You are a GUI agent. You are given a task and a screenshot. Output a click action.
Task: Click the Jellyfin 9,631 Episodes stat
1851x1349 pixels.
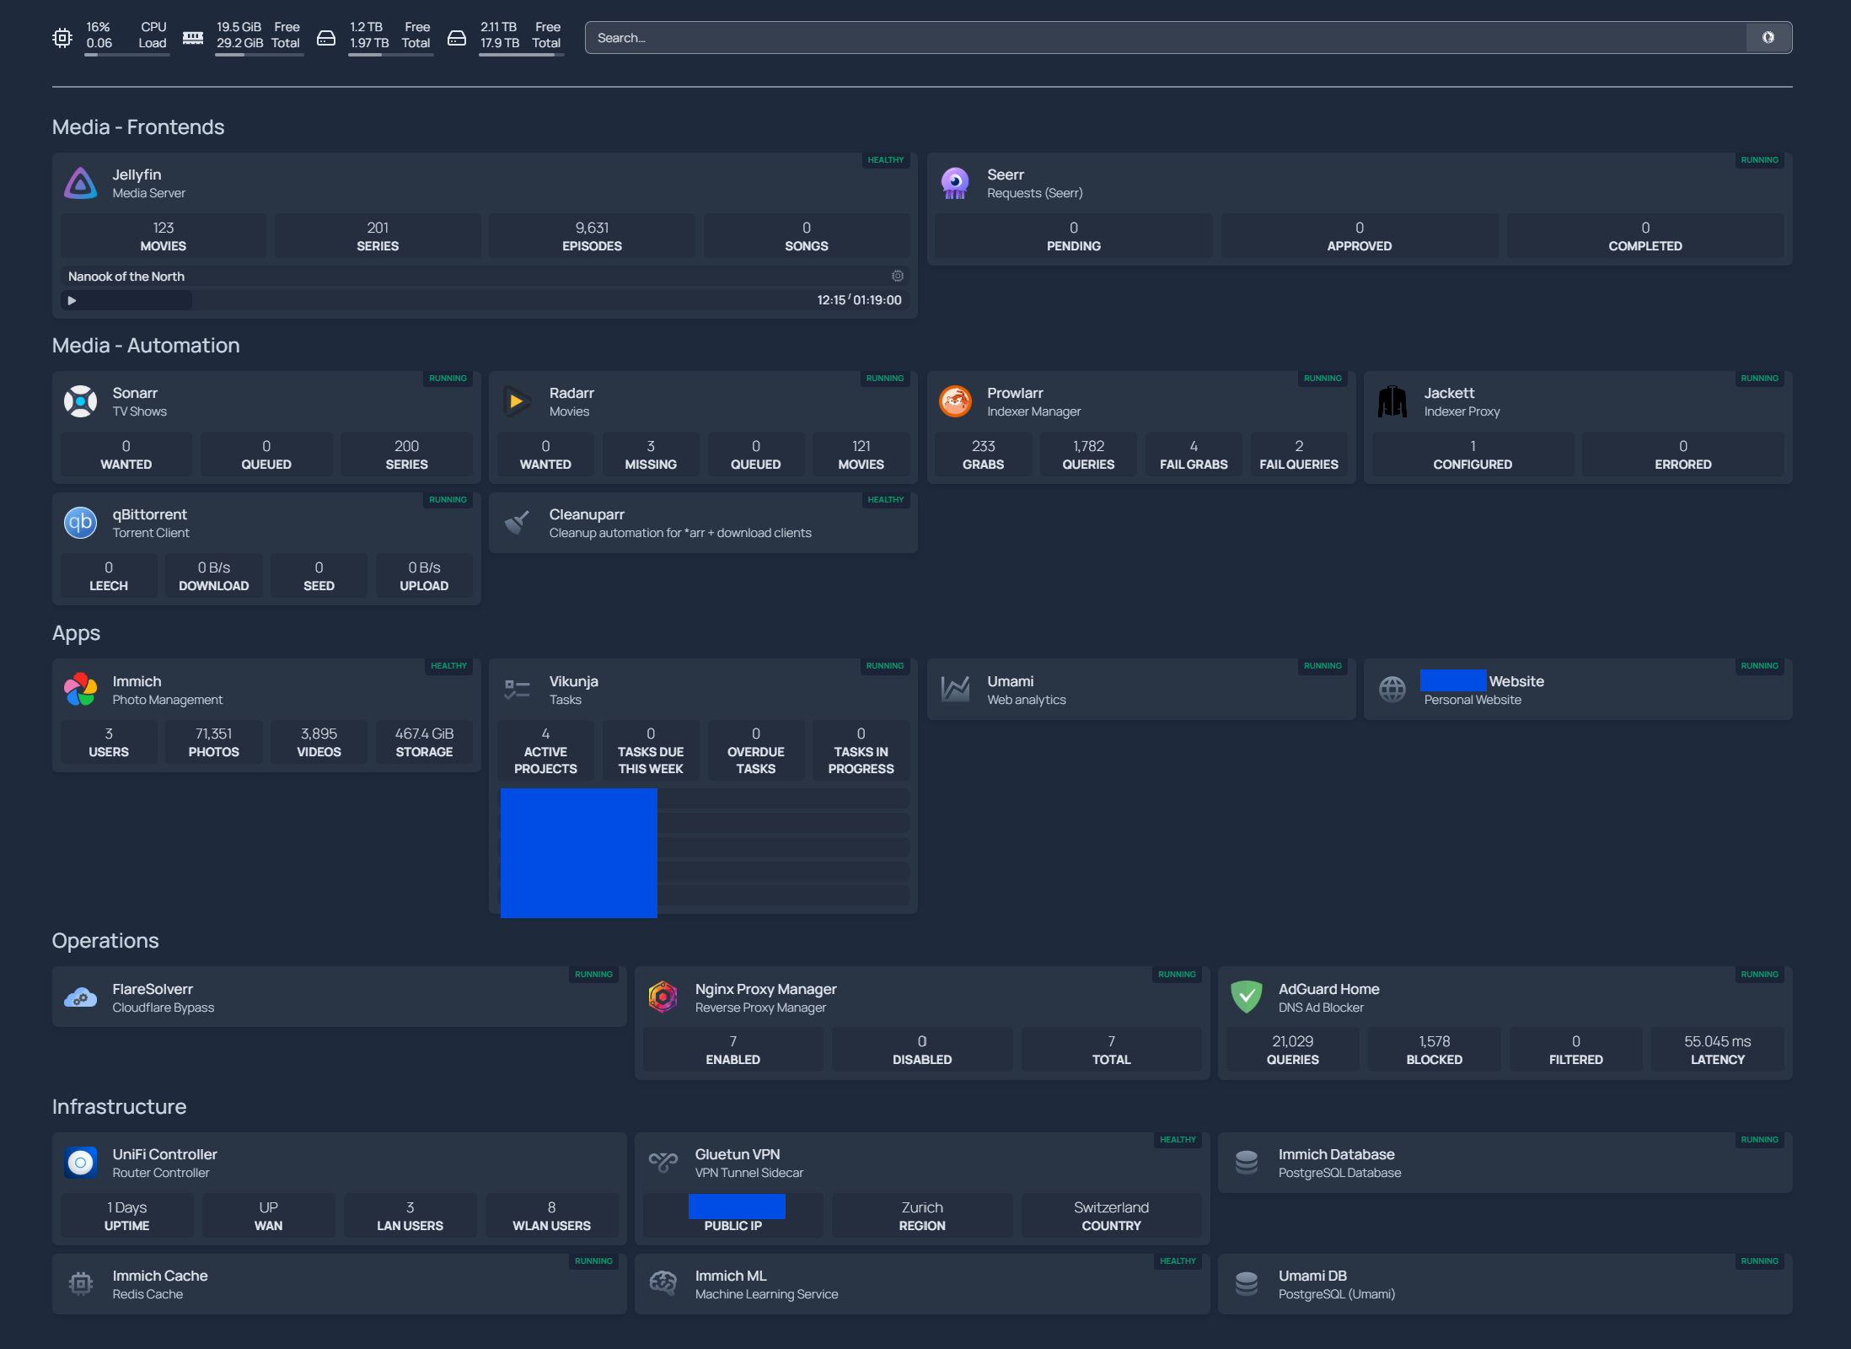click(592, 236)
